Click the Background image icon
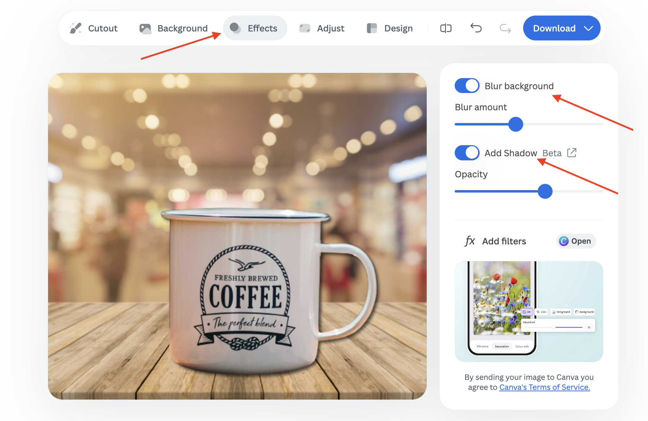This screenshot has width=648, height=421. point(145,28)
